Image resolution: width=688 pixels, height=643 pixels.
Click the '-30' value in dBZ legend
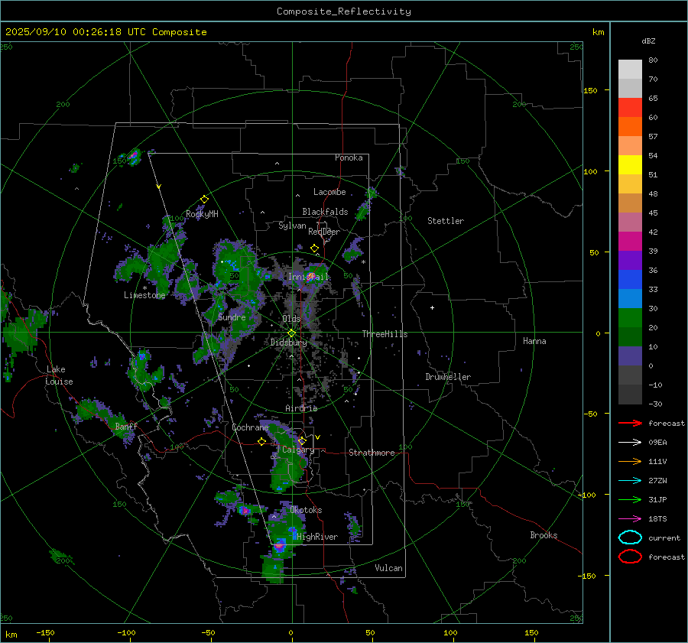(x=656, y=404)
